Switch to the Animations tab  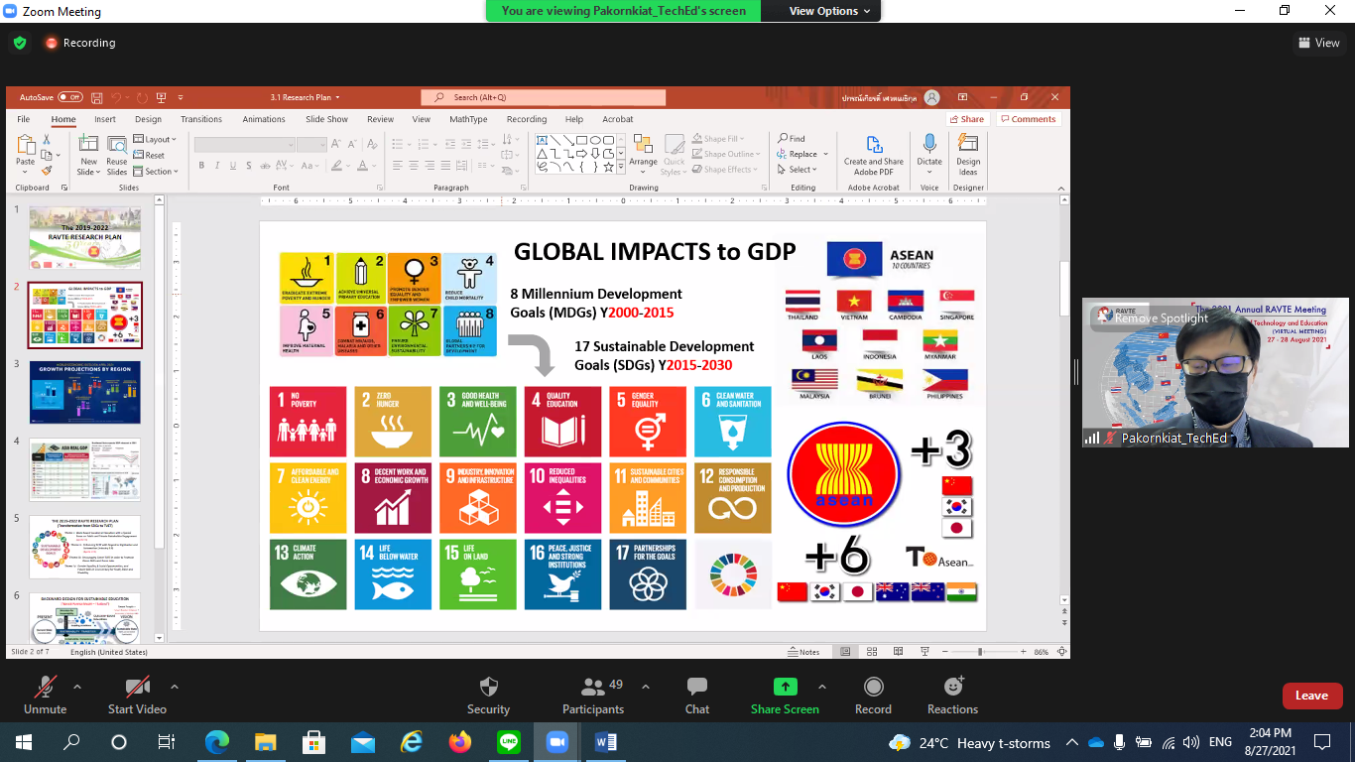[x=264, y=119]
